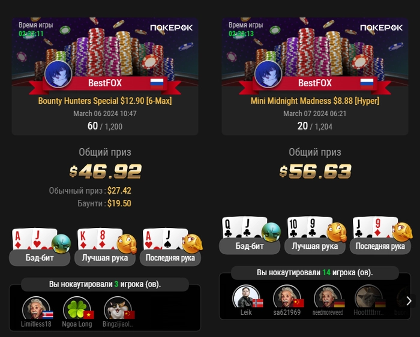This screenshot has width=420, height=337.
Task: Open Mini Midnight Madness $8.88 tournament title
Action: tap(315, 101)
